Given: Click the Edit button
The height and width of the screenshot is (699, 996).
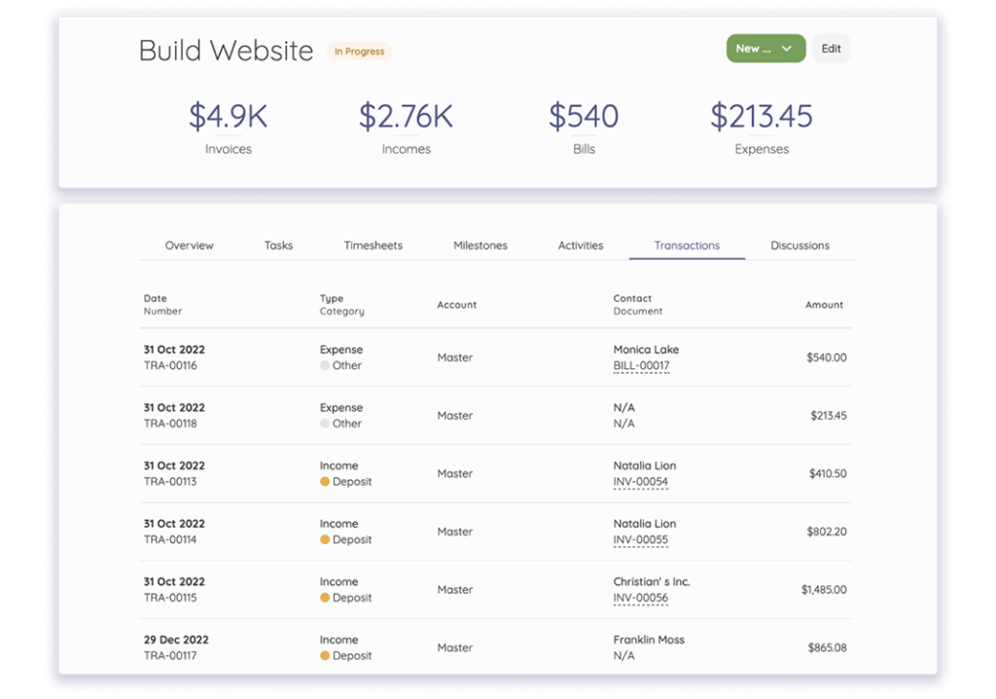Looking at the screenshot, I should [x=832, y=48].
